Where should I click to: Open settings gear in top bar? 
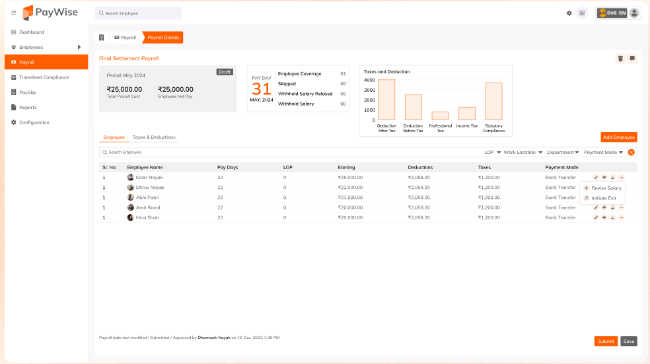(x=569, y=13)
